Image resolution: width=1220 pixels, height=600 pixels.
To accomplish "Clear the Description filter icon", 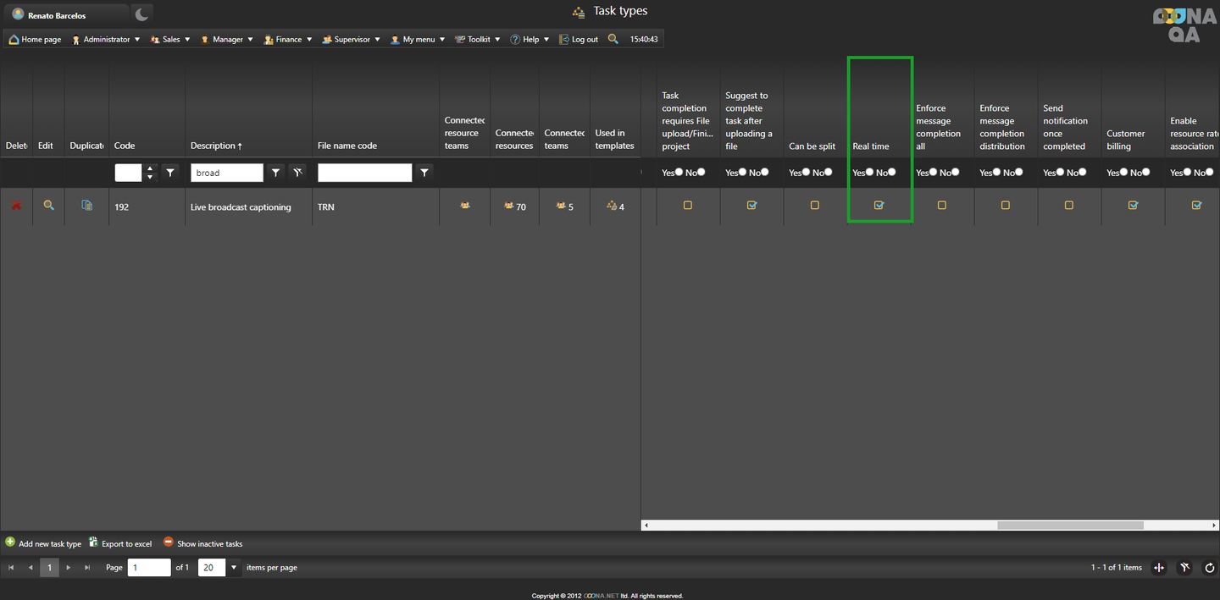I will click(297, 173).
